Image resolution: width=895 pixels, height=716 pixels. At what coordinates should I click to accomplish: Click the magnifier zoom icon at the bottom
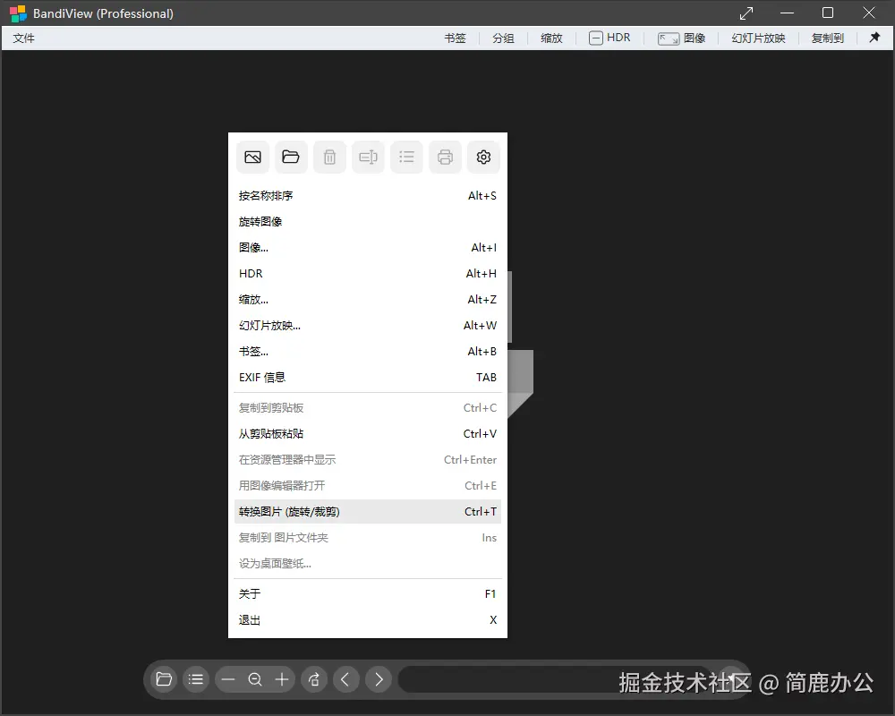[254, 679]
